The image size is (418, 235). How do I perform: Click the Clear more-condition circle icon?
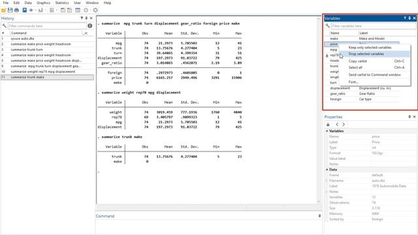(x=86, y=10)
